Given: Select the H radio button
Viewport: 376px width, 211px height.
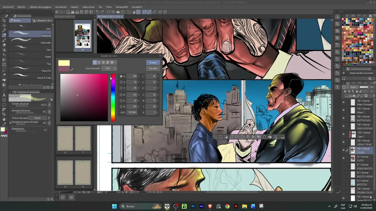Looking at the screenshot, I should click(x=121, y=76).
